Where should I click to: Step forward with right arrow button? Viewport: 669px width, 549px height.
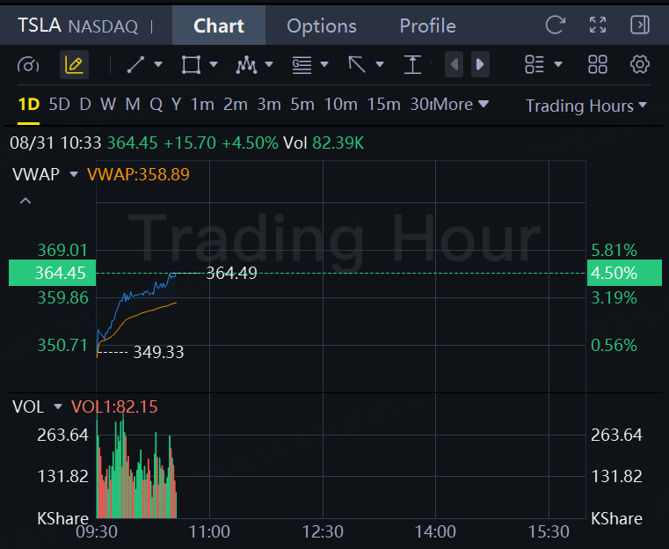pos(480,64)
